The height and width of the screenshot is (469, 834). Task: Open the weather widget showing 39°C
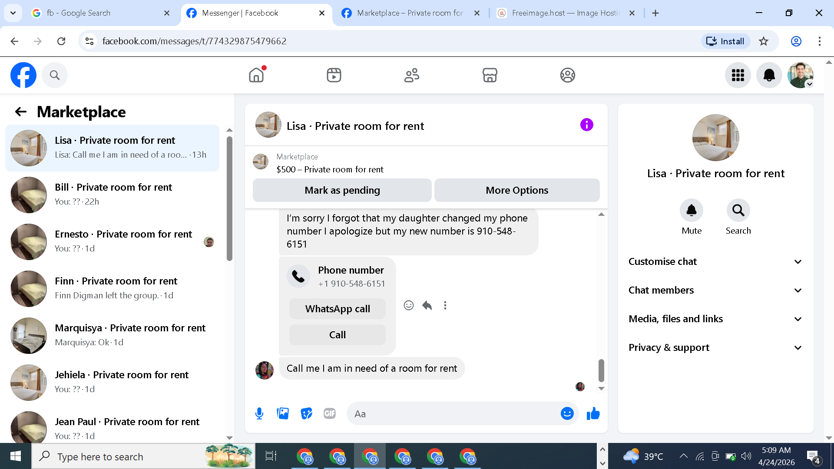[643, 456]
